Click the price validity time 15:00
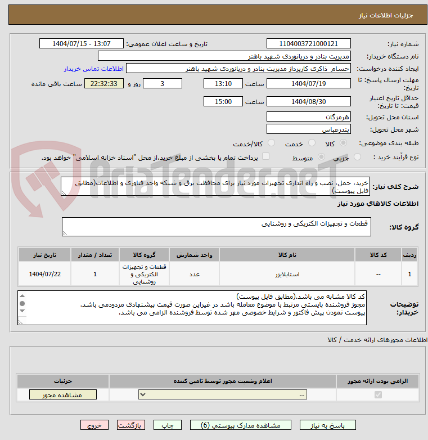Image resolution: width=428 pixels, height=440 pixels. tap(223, 101)
